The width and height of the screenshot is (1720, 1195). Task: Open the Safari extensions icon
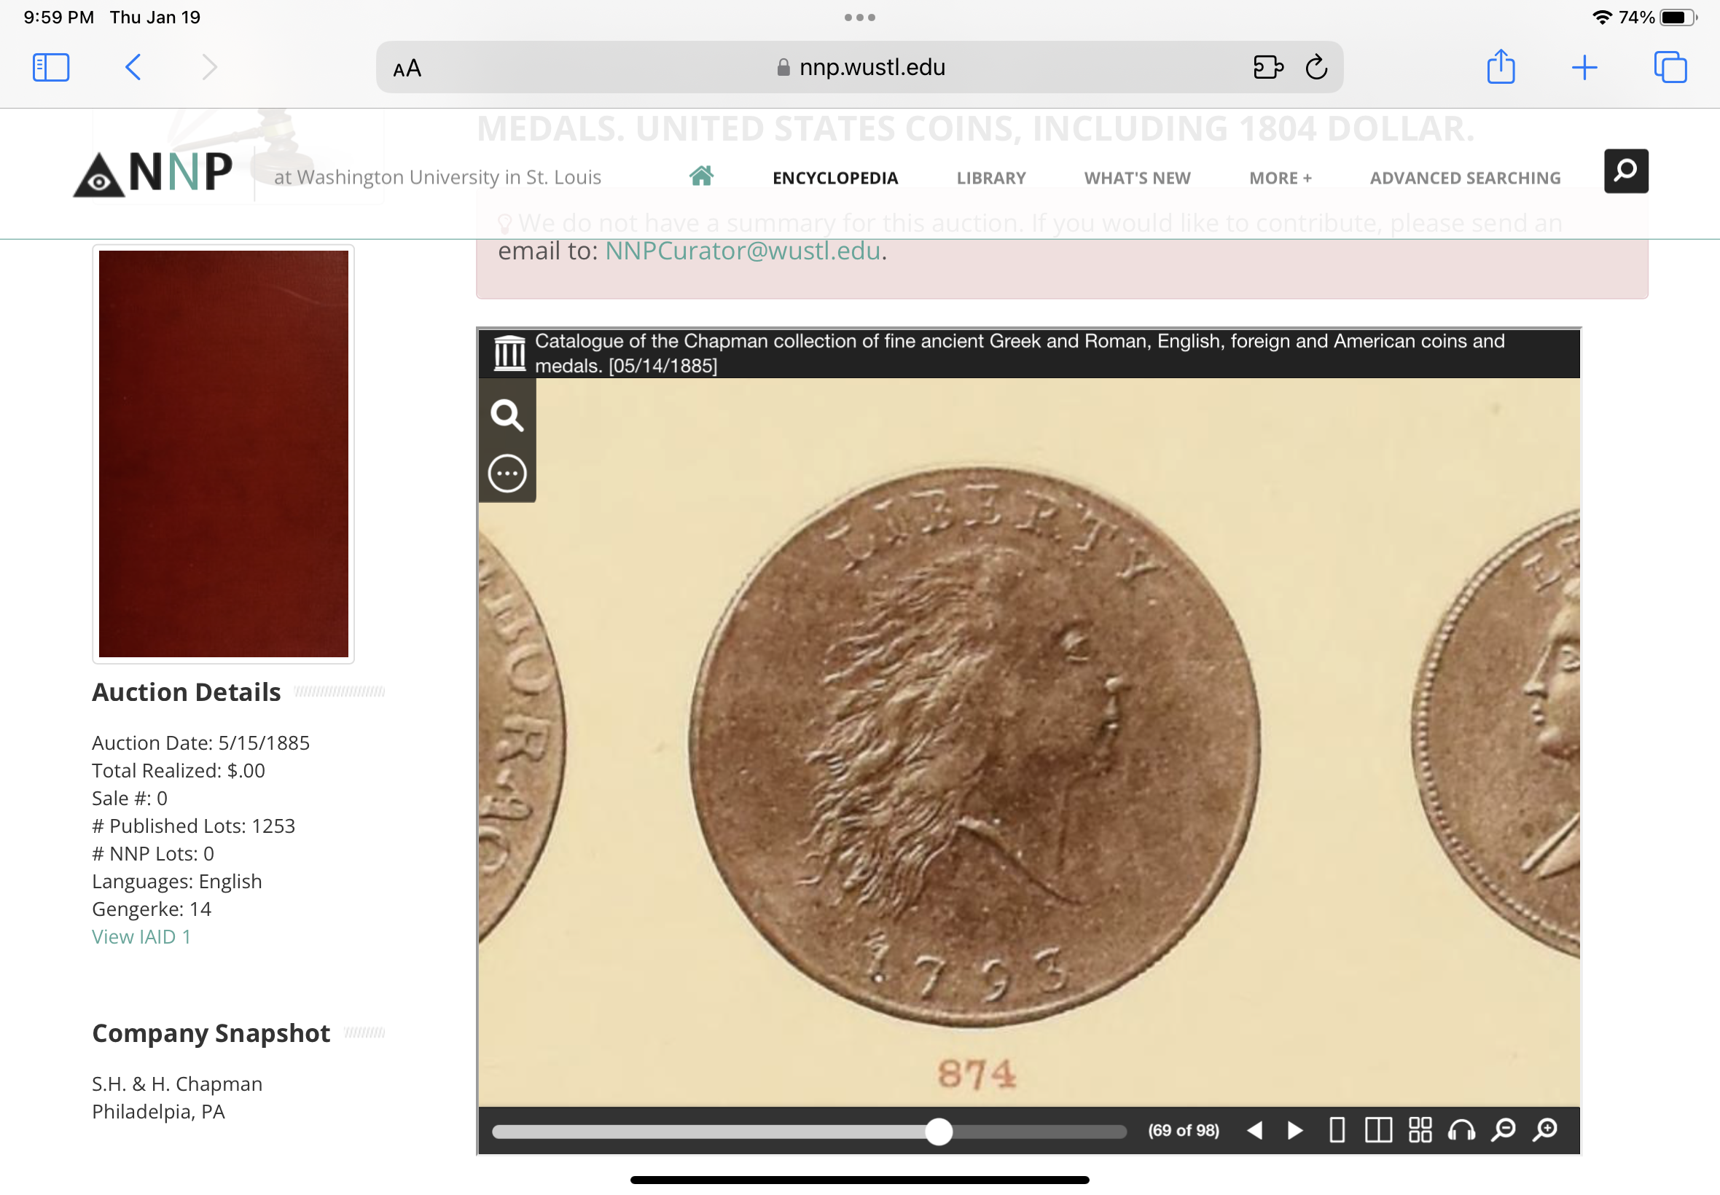(x=1267, y=67)
